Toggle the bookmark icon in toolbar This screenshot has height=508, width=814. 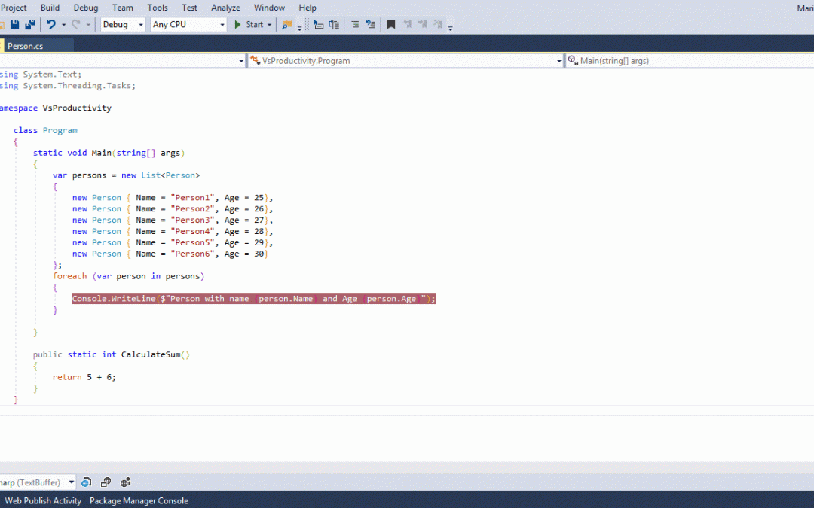coord(391,25)
